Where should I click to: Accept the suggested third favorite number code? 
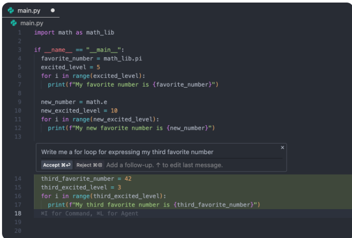tap(57, 165)
